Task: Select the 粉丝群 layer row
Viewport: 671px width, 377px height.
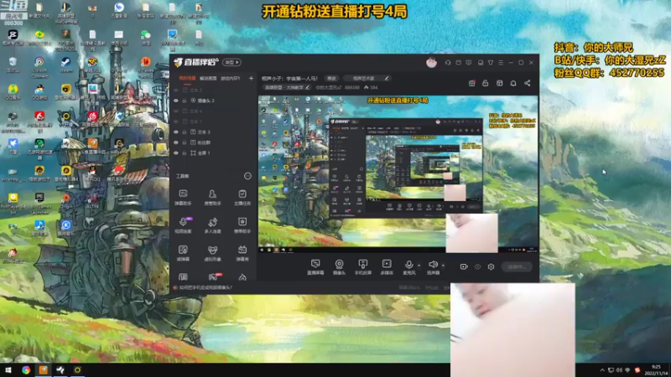Action: [213, 142]
